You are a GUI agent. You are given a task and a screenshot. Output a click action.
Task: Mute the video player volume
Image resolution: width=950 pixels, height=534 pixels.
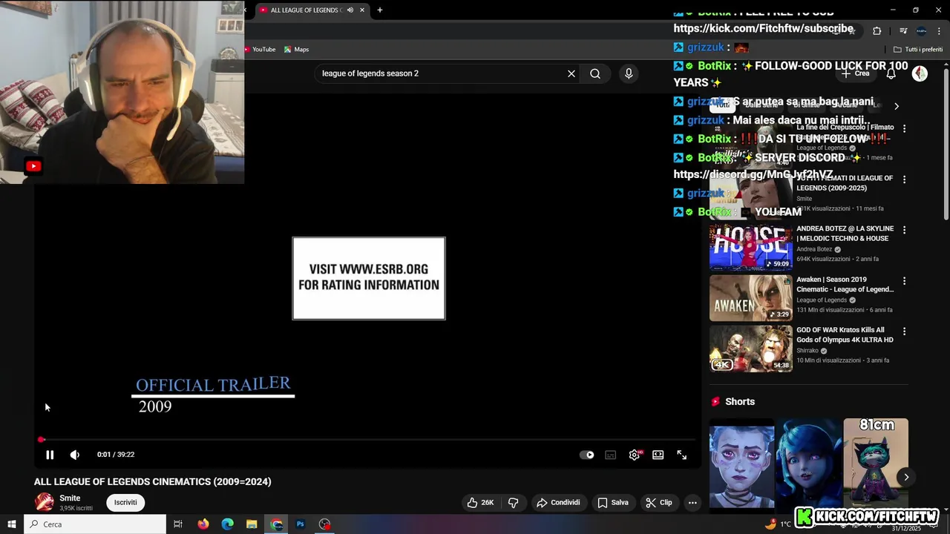75,455
